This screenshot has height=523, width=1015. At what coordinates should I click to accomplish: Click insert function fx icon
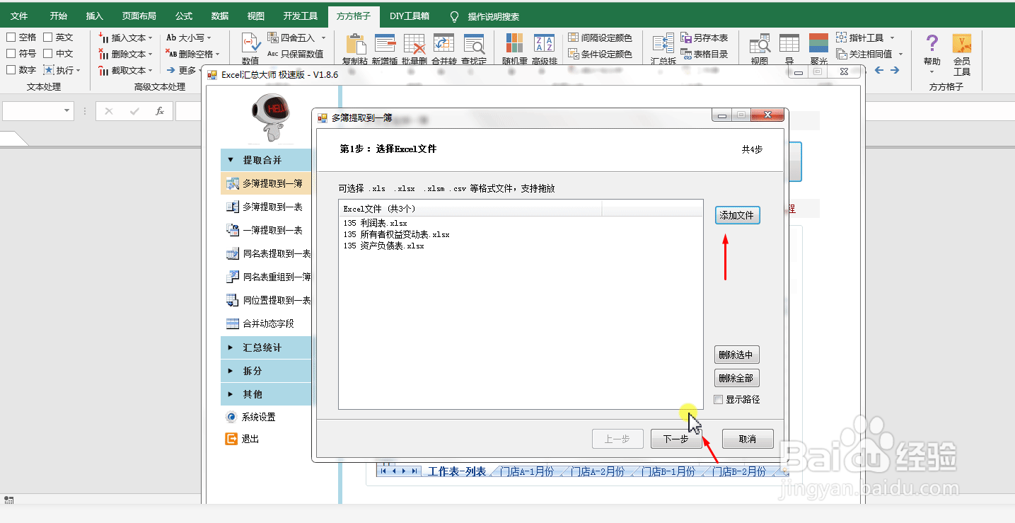[x=160, y=111]
